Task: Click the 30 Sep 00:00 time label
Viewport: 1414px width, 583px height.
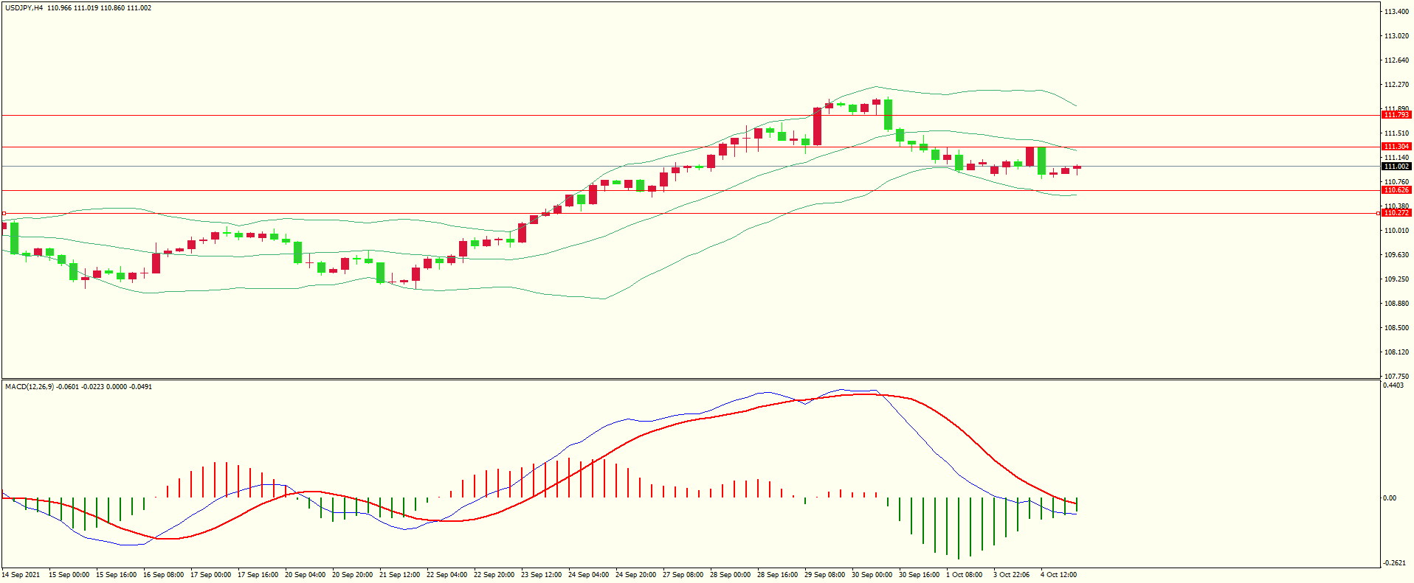Action: point(872,575)
